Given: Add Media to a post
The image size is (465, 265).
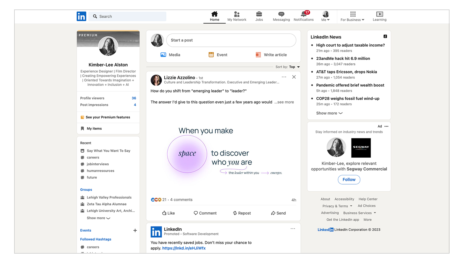Looking at the screenshot, I should point(170,55).
